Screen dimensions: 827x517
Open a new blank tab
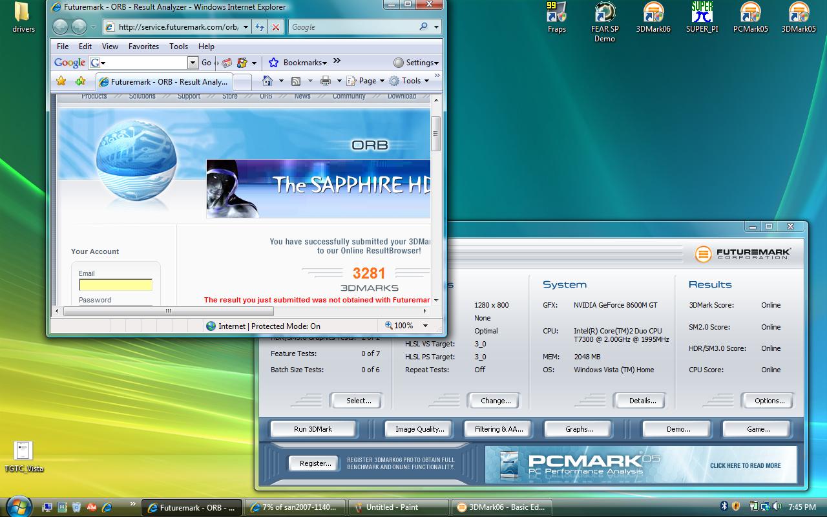click(x=242, y=82)
